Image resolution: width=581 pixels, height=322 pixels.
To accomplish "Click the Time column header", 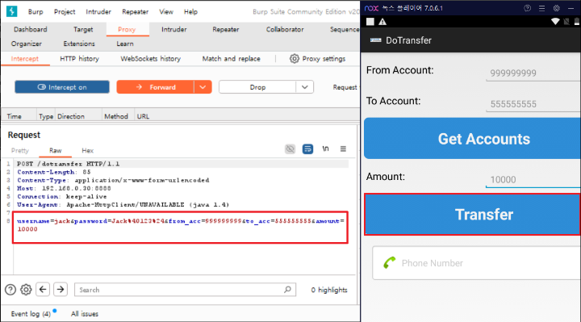I will tap(14, 116).
